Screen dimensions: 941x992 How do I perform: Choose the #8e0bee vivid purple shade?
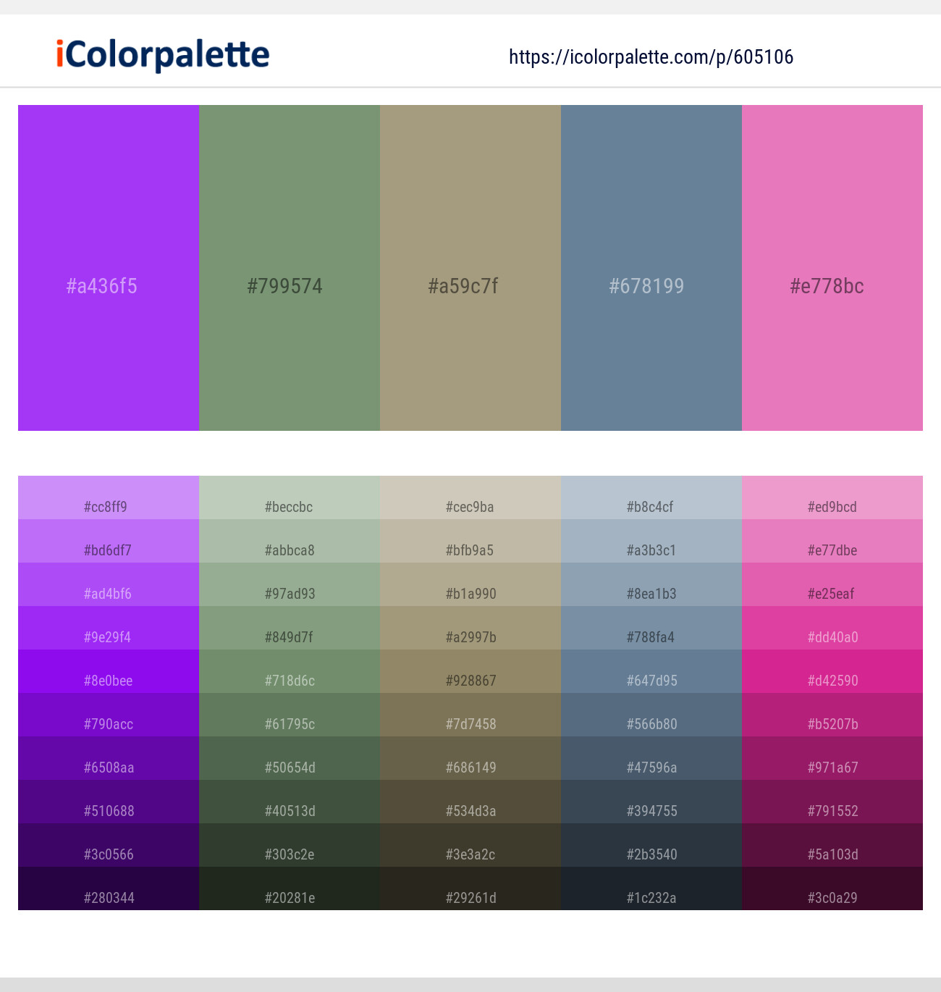tap(109, 671)
